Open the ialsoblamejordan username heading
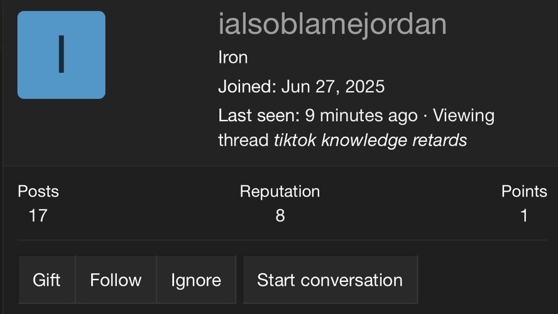This screenshot has width=558, height=314. (332, 24)
